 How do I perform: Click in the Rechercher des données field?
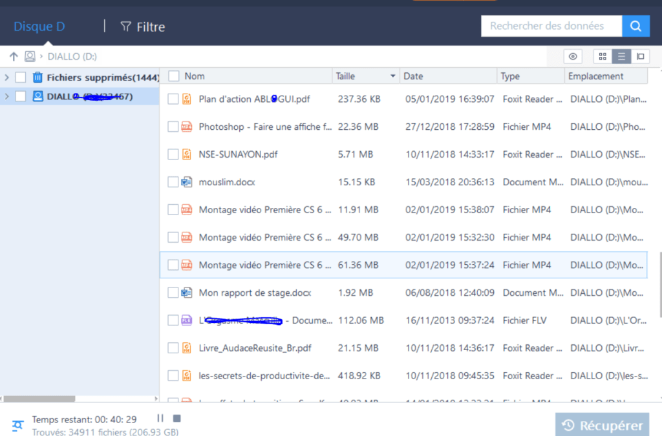point(550,26)
